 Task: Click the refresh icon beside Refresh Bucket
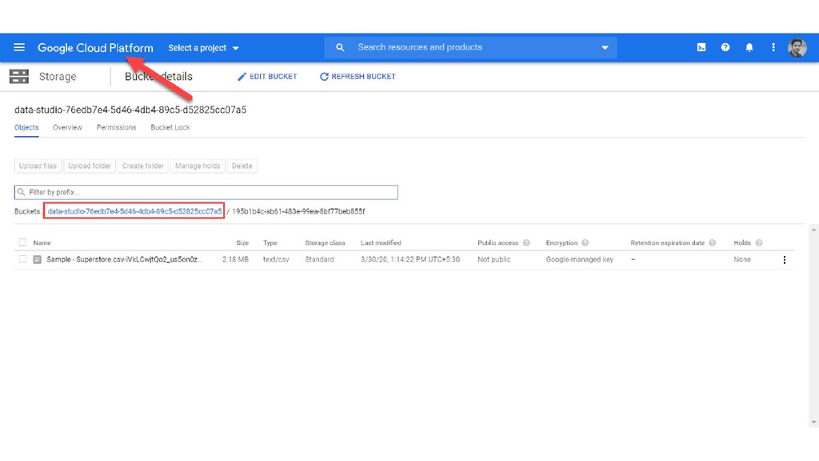pyautogui.click(x=324, y=77)
